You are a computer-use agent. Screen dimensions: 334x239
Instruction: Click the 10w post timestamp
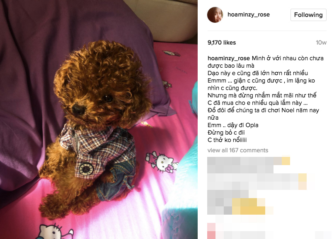pos(321,43)
